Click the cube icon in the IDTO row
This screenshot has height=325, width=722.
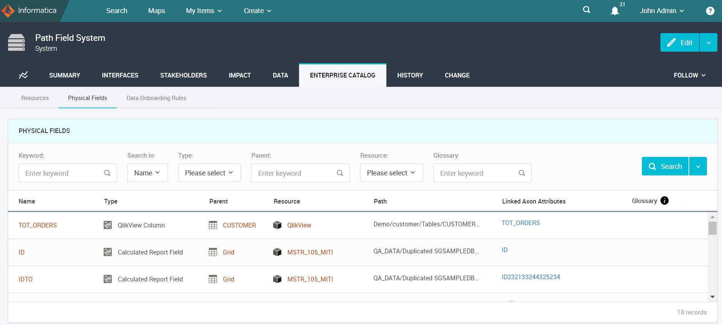pyautogui.click(x=277, y=279)
